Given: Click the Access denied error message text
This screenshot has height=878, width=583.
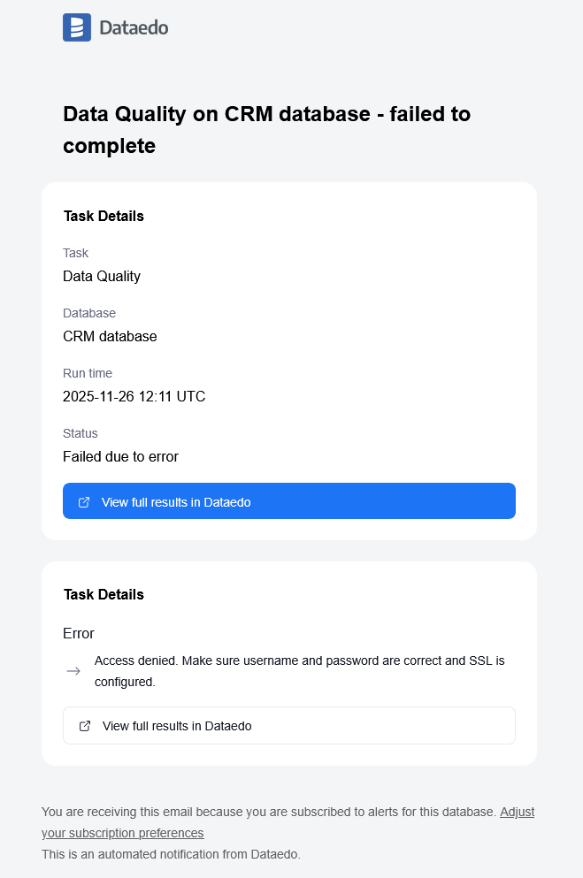Looking at the screenshot, I should coord(299,671).
